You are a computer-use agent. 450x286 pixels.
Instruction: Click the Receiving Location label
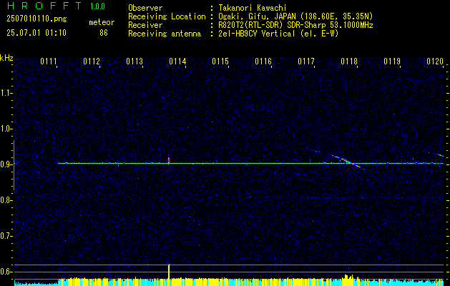tap(167, 16)
